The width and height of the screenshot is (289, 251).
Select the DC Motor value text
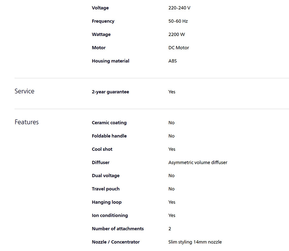coord(179,48)
